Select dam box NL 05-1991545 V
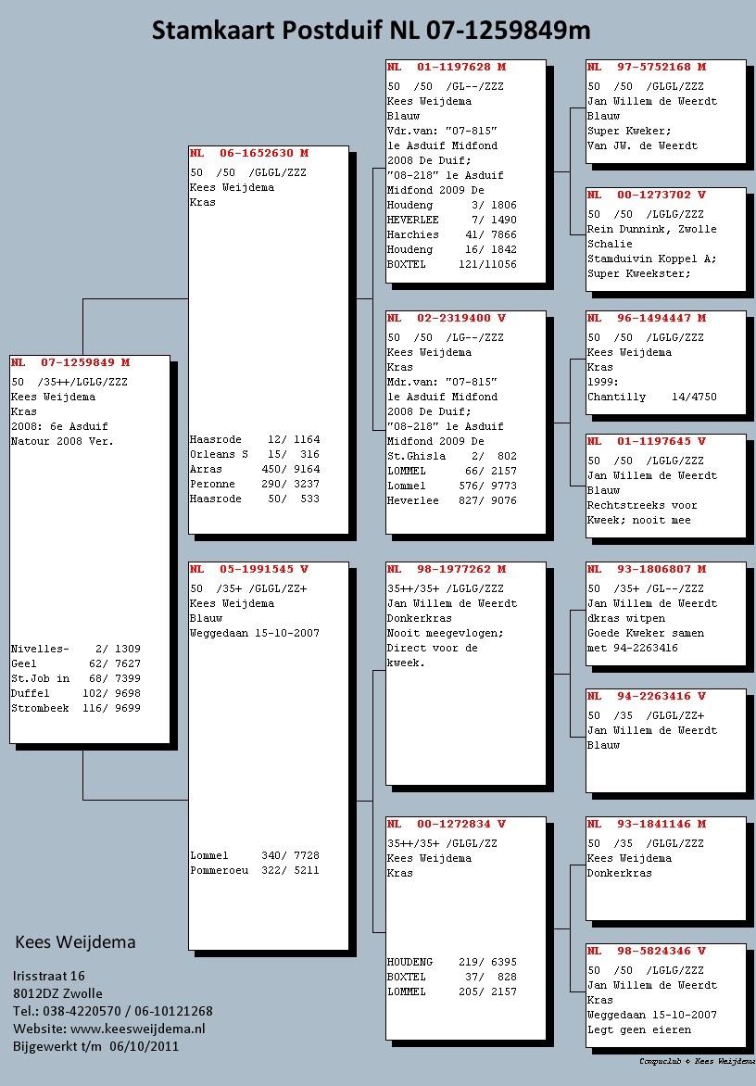This screenshot has height=1086, width=756. [250, 568]
